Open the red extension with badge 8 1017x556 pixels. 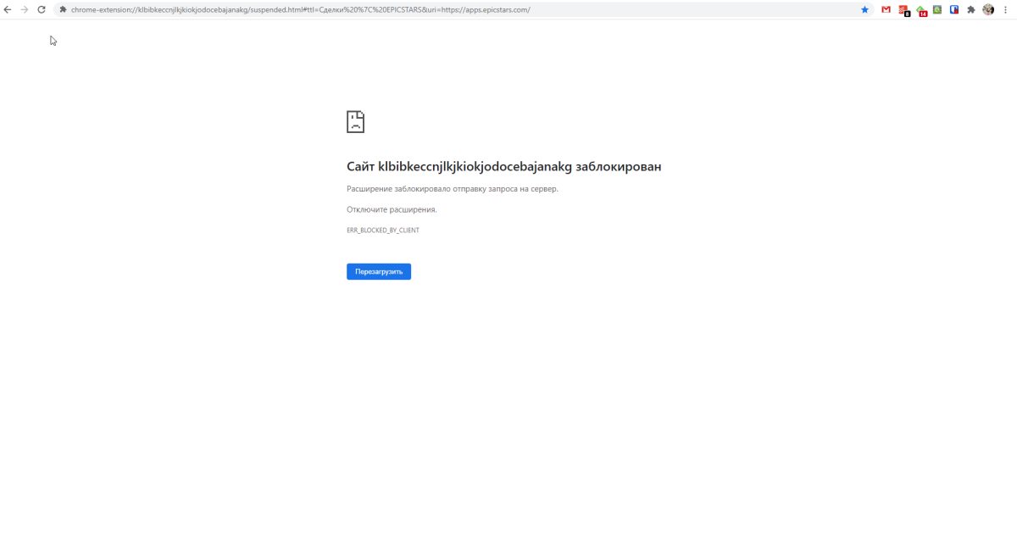pos(903,10)
